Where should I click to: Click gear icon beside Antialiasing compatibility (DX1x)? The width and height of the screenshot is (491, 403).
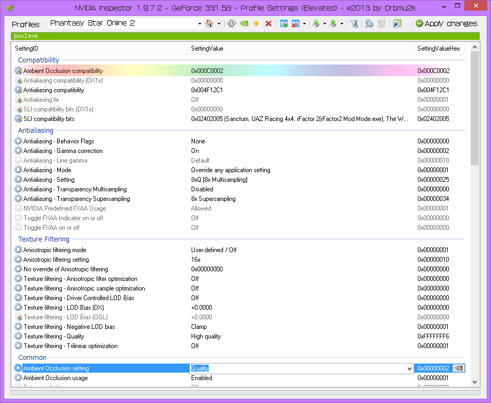[18, 80]
